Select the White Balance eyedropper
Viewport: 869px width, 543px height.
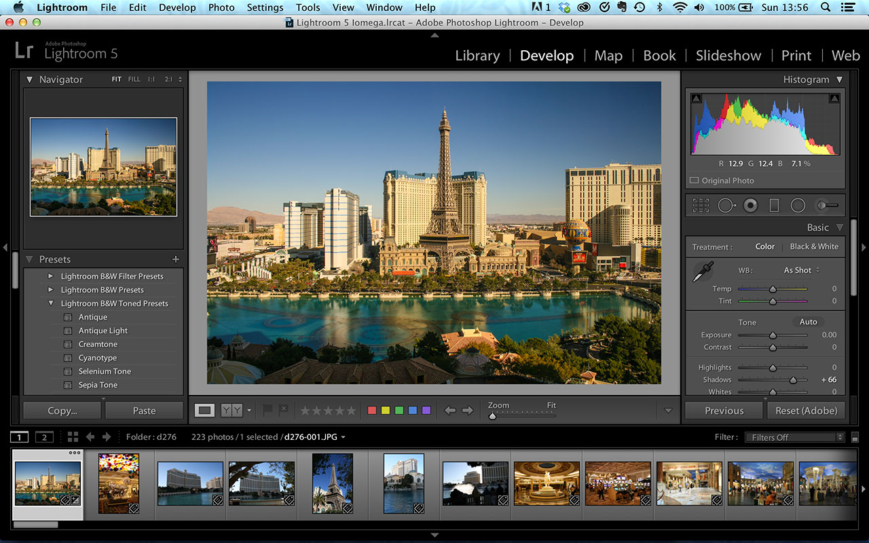703,270
